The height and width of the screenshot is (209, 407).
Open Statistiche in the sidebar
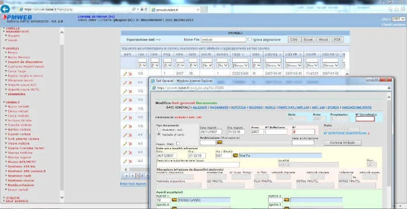point(17,94)
